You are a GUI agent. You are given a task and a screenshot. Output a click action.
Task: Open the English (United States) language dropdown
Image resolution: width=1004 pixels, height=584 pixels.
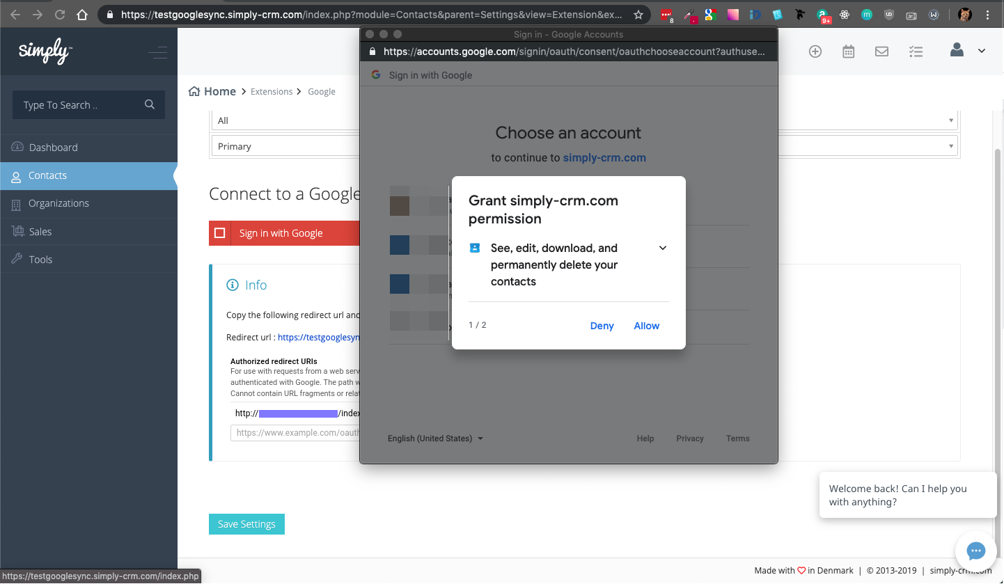pyautogui.click(x=435, y=439)
